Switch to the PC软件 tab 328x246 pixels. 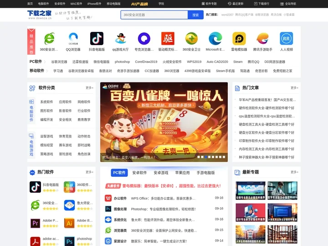(x=119, y=173)
